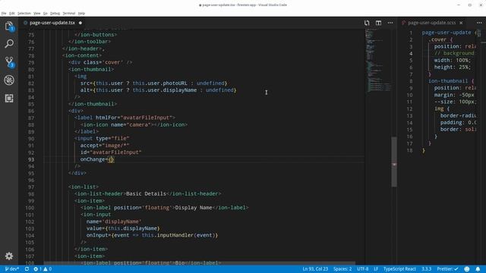Click the vertical scrollbar thumb of left editor
The width and height of the screenshot is (486, 273).
coord(394,162)
